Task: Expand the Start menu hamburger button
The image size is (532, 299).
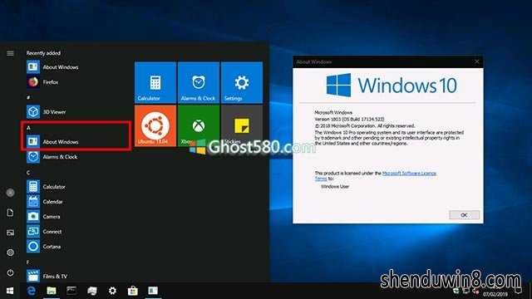Action: coord(10,53)
